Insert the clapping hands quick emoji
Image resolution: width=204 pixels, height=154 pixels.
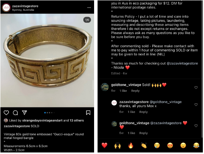pos(144,145)
